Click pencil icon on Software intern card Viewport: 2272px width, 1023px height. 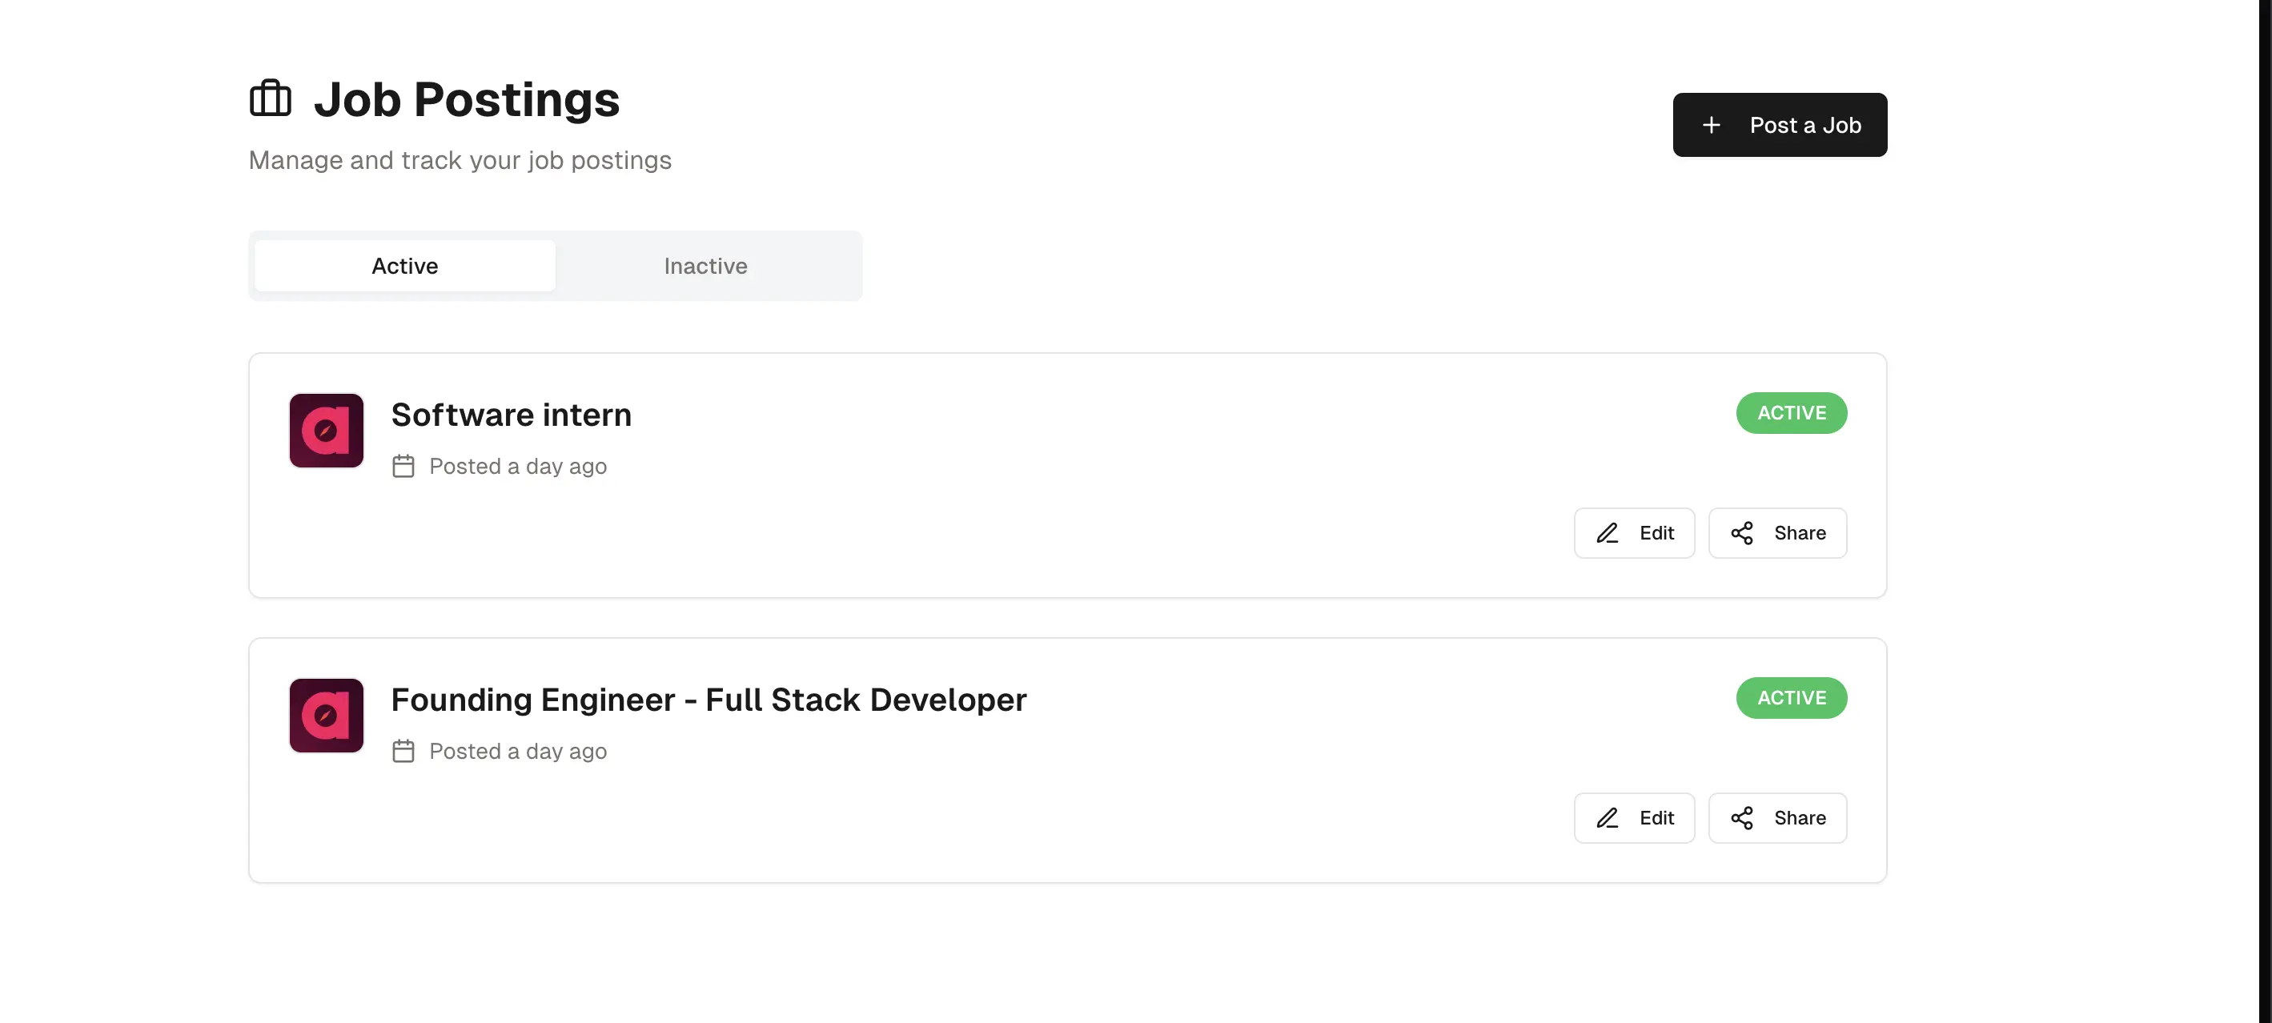click(1607, 534)
